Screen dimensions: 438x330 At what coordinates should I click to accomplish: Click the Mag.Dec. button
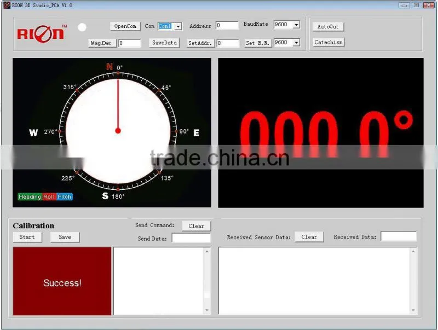point(102,43)
